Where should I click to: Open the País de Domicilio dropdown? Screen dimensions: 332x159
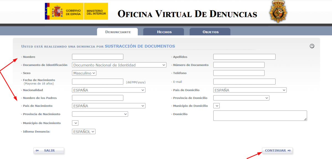250,90
